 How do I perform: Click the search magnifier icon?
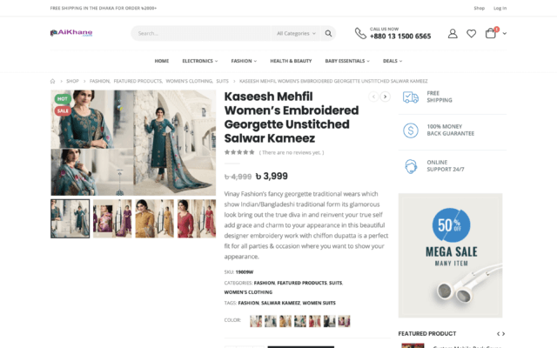[x=328, y=33]
